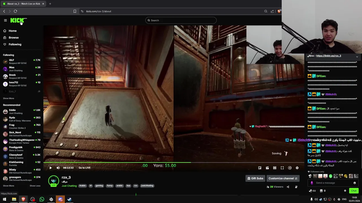
Task: Click channel points infinity icon
Action: (x=312, y=191)
